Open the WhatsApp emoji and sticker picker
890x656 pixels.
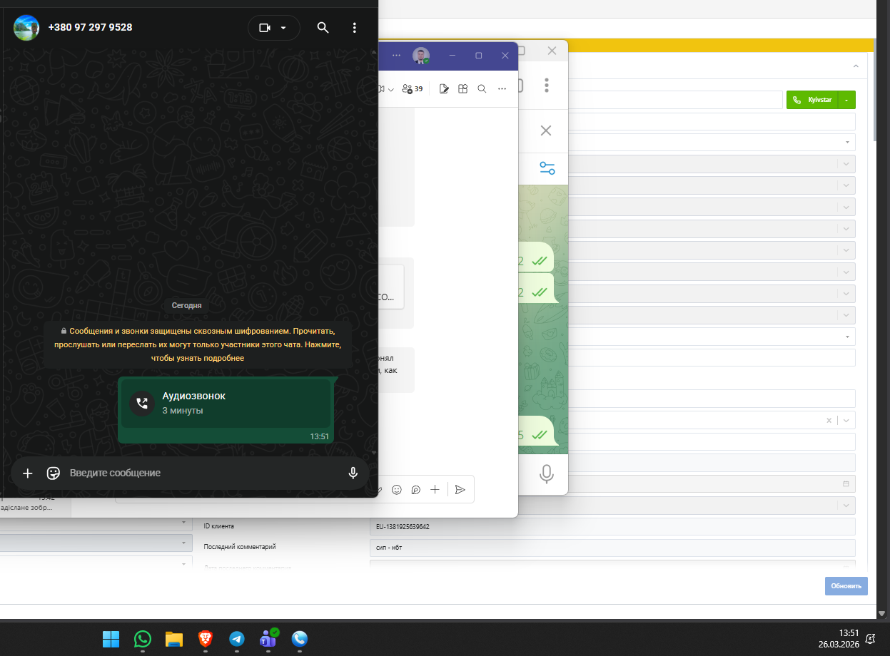tap(53, 473)
